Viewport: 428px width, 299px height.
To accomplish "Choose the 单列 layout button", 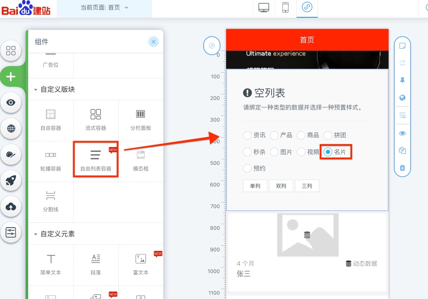I will pyautogui.click(x=255, y=186).
